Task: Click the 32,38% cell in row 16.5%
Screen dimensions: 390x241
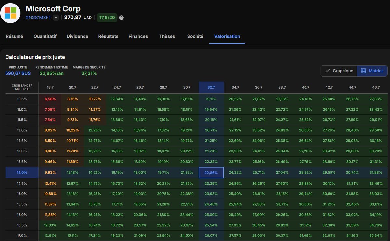Action: tap(329, 225)
